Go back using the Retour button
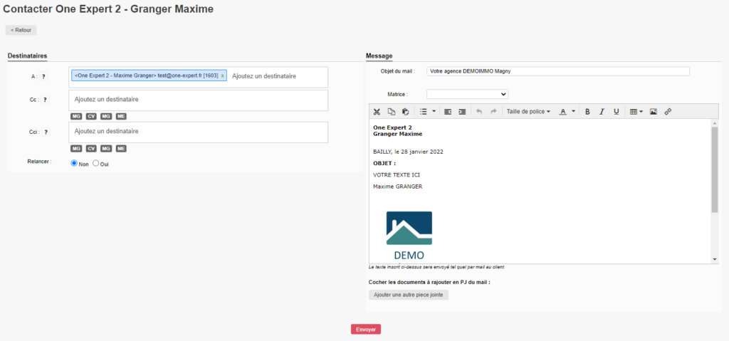 [x=21, y=31]
